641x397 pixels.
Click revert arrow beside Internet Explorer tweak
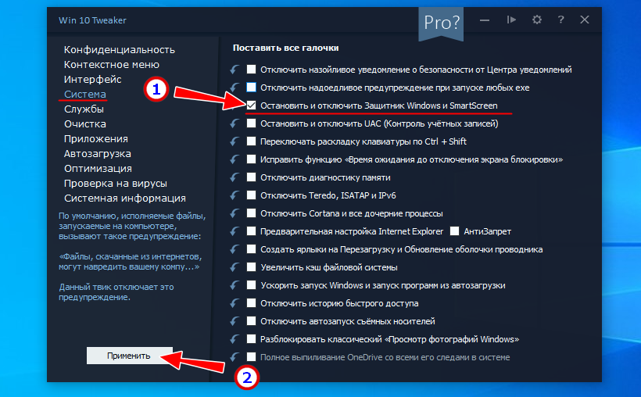[x=235, y=231]
